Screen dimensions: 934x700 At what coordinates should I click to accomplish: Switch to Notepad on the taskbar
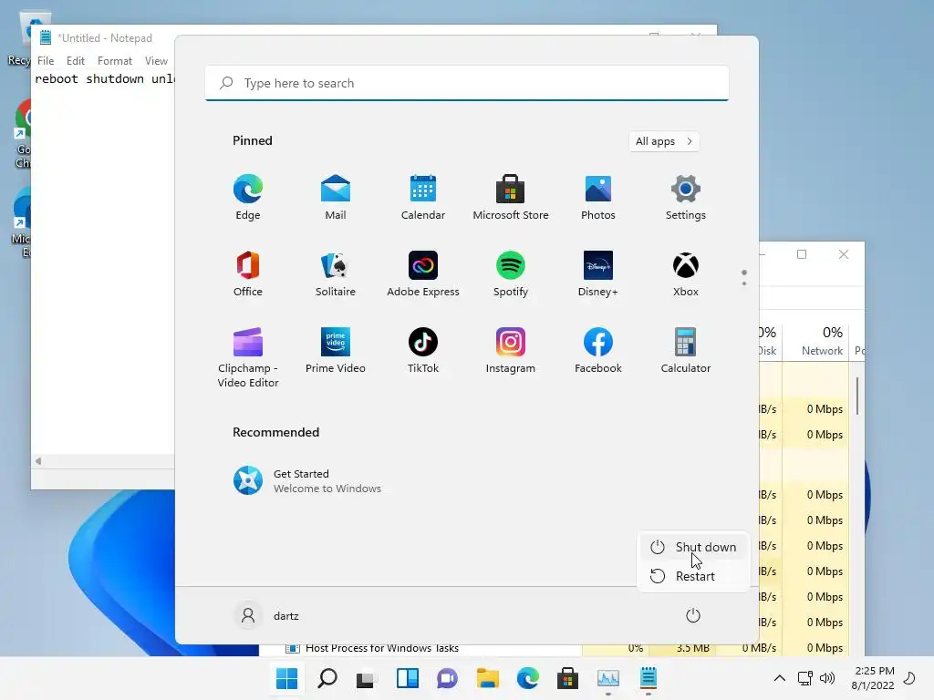click(649, 678)
